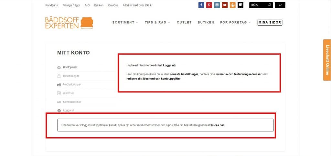
Task: Select Beställningar in the account sidebar
Action: (x=71, y=76)
